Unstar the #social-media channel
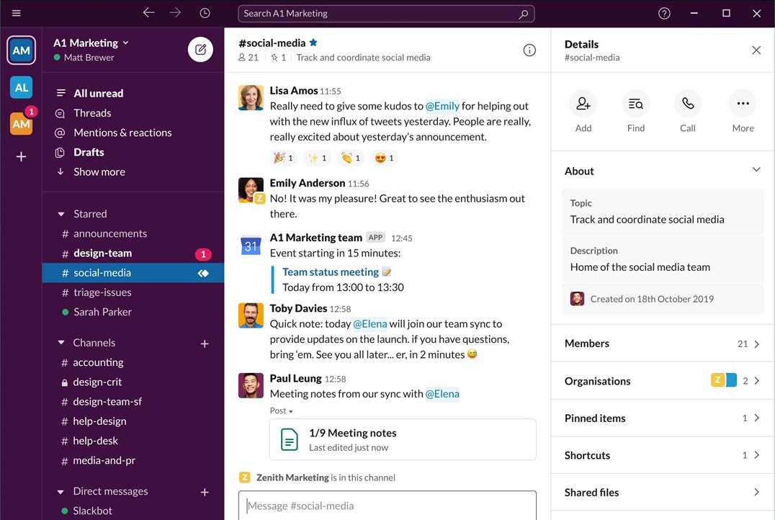 (x=311, y=42)
